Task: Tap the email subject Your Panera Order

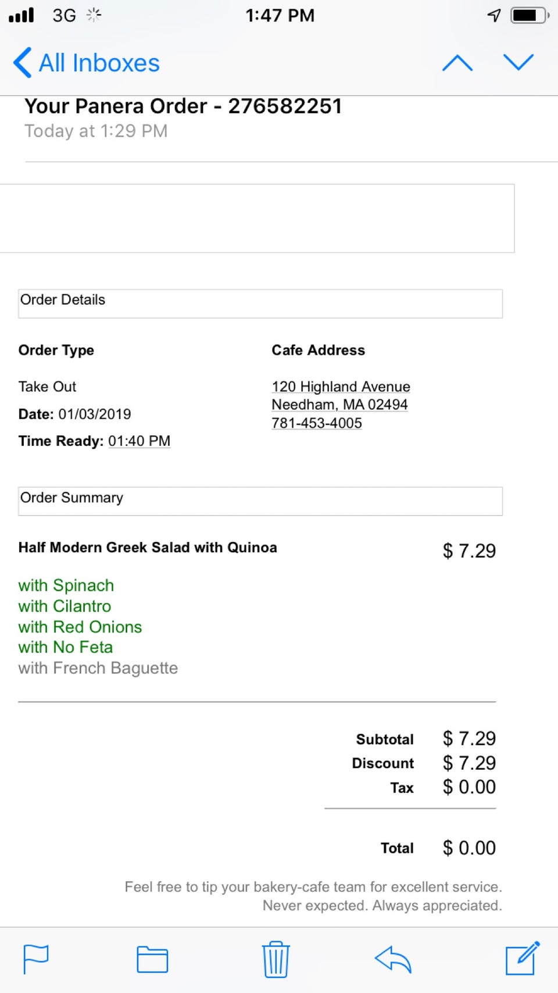Action: 183,106
